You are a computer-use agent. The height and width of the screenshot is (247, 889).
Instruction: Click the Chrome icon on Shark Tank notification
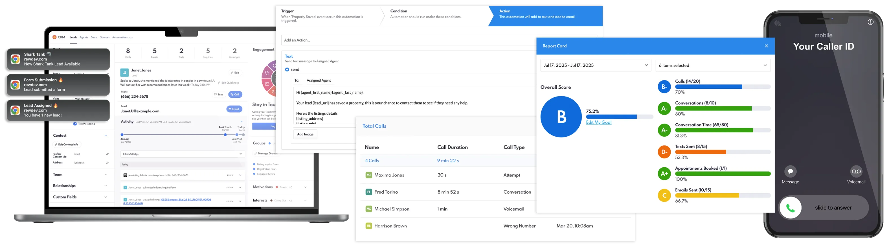click(x=15, y=59)
